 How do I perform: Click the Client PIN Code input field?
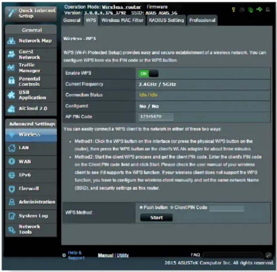pyautogui.click(x=227, y=208)
